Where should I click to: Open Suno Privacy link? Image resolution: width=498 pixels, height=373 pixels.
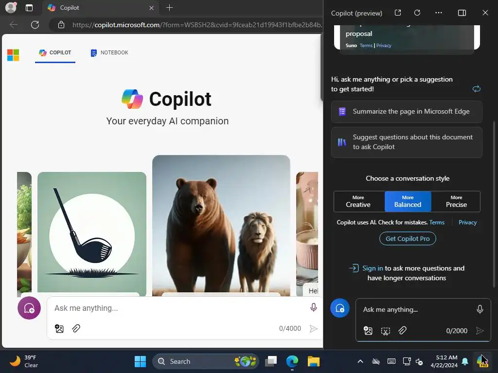coord(384,45)
